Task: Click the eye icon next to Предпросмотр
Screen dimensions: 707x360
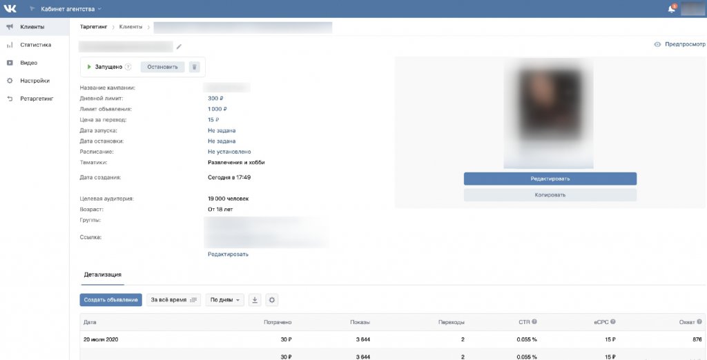Action: (x=657, y=45)
